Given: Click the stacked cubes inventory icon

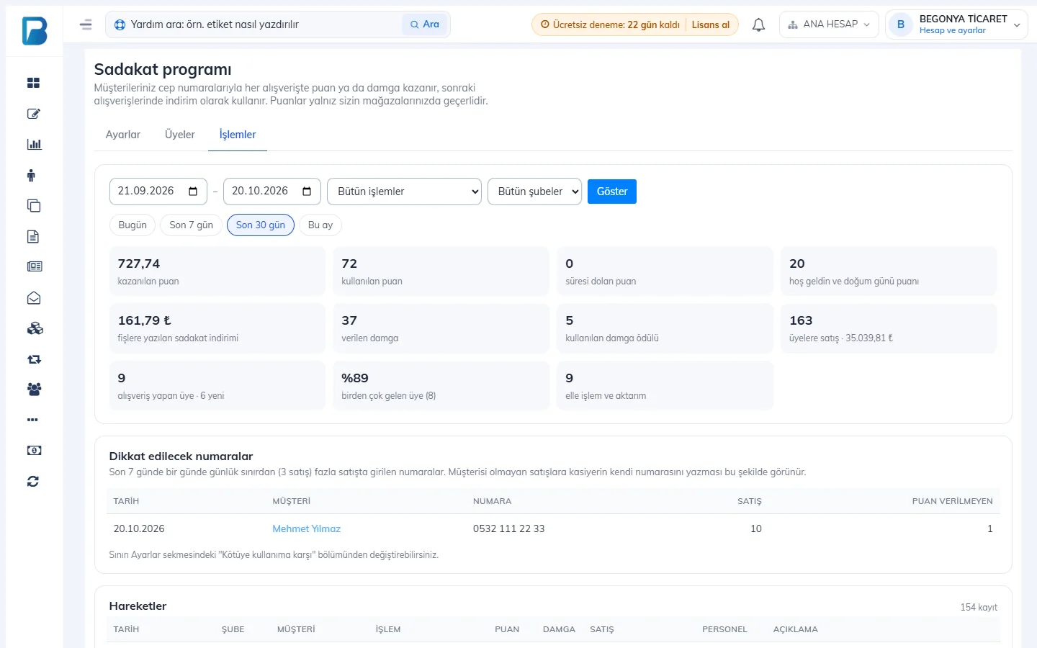Looking at the screenshot, I should tap(35, 328).
